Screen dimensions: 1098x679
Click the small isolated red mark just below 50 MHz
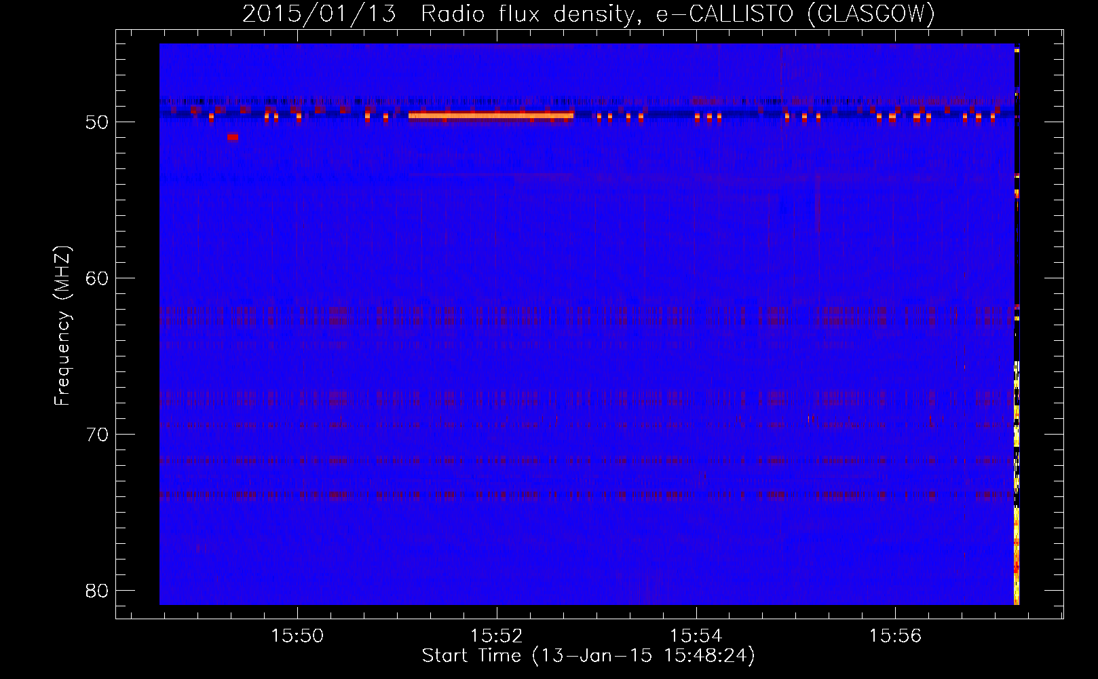(x=233, y=137)
